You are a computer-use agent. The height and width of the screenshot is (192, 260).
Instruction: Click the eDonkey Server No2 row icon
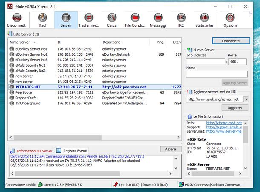point(12,54)
